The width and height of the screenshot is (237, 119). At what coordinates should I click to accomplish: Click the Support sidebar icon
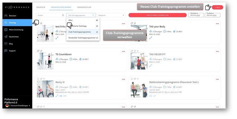[x=6, y=51]
